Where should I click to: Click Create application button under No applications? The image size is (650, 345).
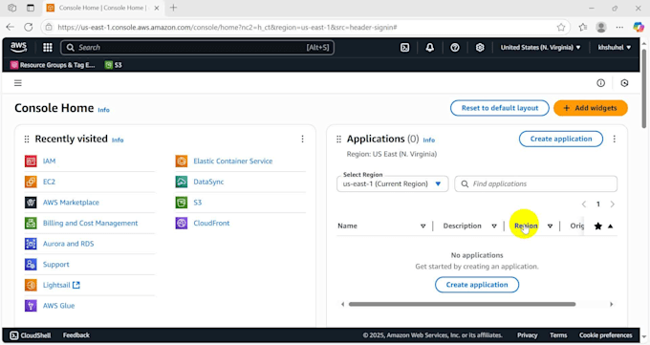click(477, 285)
